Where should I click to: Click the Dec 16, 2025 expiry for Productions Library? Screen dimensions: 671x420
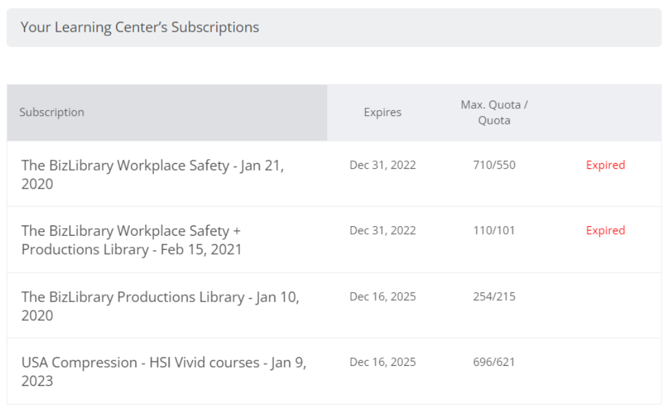coord(383,295)
